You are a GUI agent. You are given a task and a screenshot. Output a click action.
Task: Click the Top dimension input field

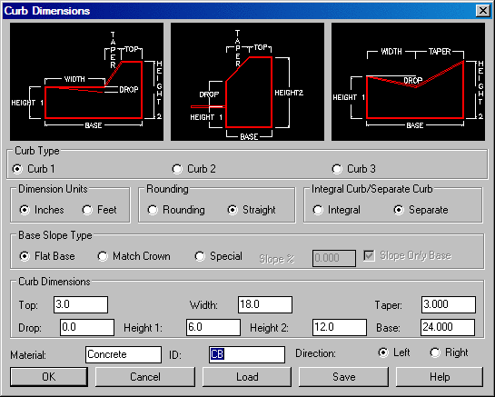pos(81,304)
